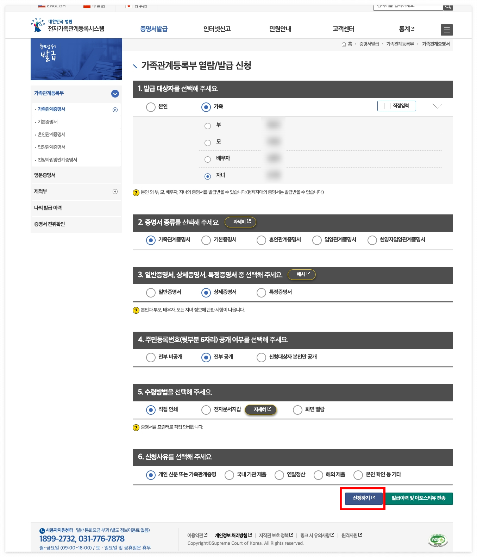Select the 가족 radio button
Image resolution: width=477 pixels, height=557 pixels.
click(x=206, y=107)
